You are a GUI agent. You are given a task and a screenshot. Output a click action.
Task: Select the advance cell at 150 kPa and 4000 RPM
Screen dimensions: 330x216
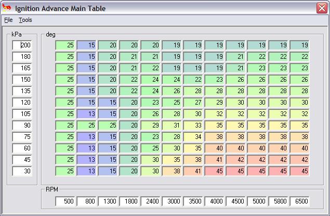coord(214,80)
